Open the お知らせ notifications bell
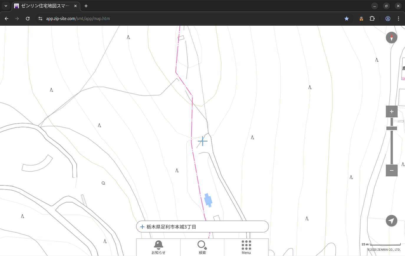 pyautogui.click(x=158, y=247)
